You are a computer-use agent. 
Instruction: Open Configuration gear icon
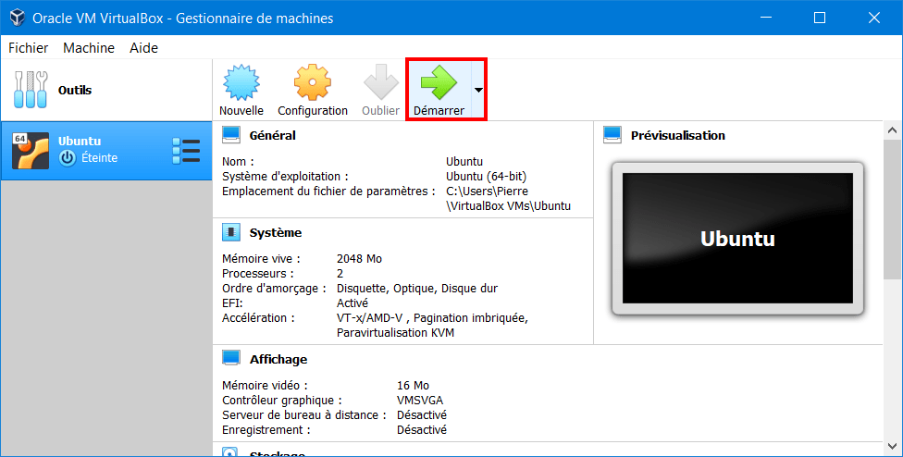312,83
